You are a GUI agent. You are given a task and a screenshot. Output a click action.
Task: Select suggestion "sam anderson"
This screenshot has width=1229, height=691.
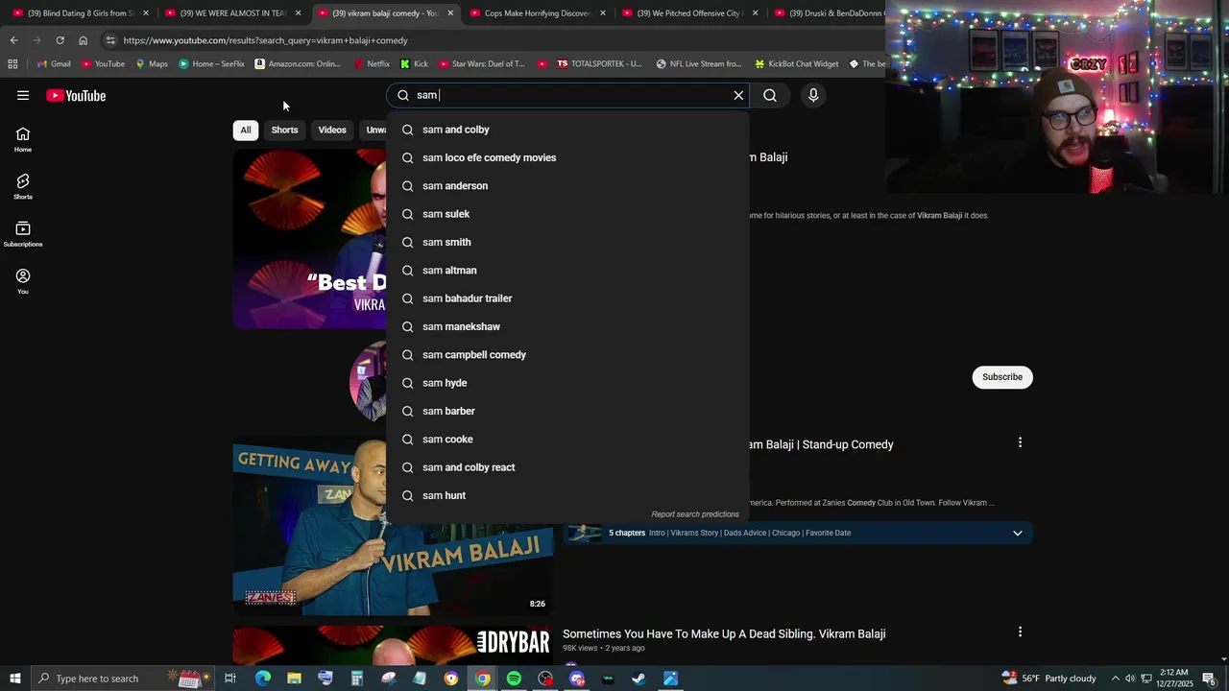pyautogui.click(x=567, y=186)
